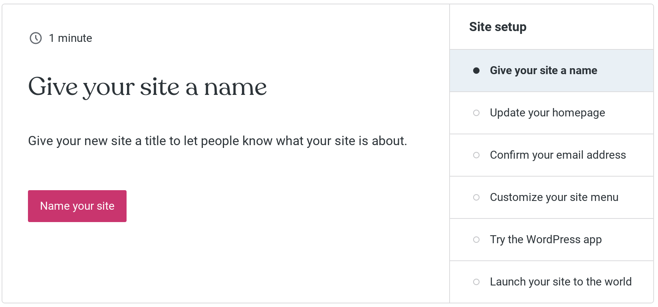Click the clock icon beside 1 minute

[36, 38]
